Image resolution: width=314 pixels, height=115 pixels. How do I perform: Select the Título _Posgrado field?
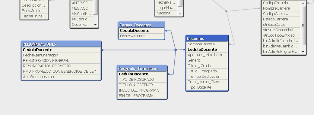(207, 71)
